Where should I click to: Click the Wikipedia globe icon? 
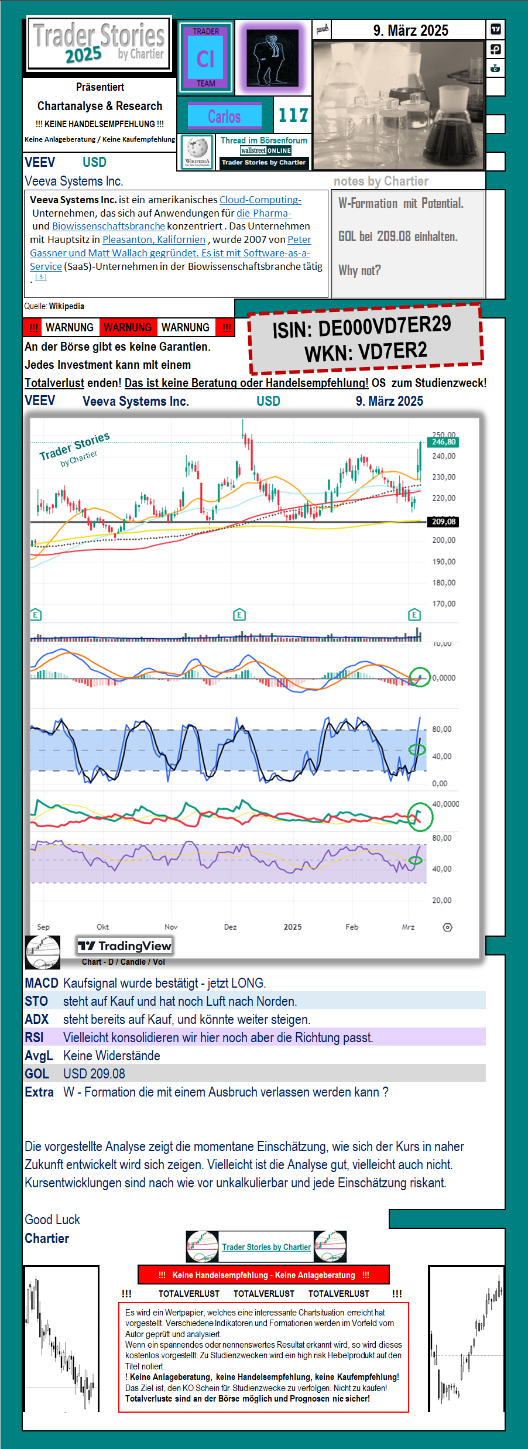(197, 152)
